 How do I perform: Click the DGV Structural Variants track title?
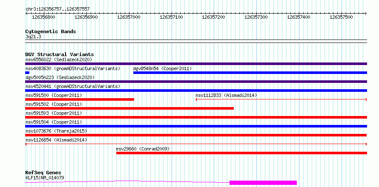(60, 54)
